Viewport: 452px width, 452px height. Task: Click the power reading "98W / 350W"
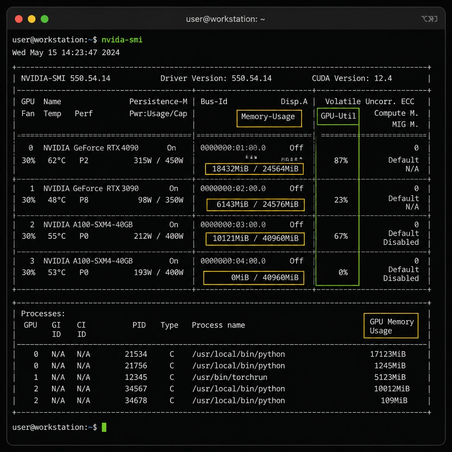coord(161,200)
